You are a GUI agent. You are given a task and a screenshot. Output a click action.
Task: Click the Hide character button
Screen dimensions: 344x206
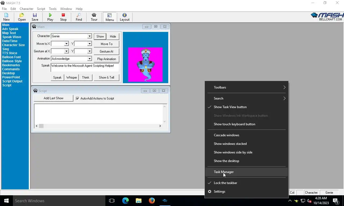pos(113,36)
